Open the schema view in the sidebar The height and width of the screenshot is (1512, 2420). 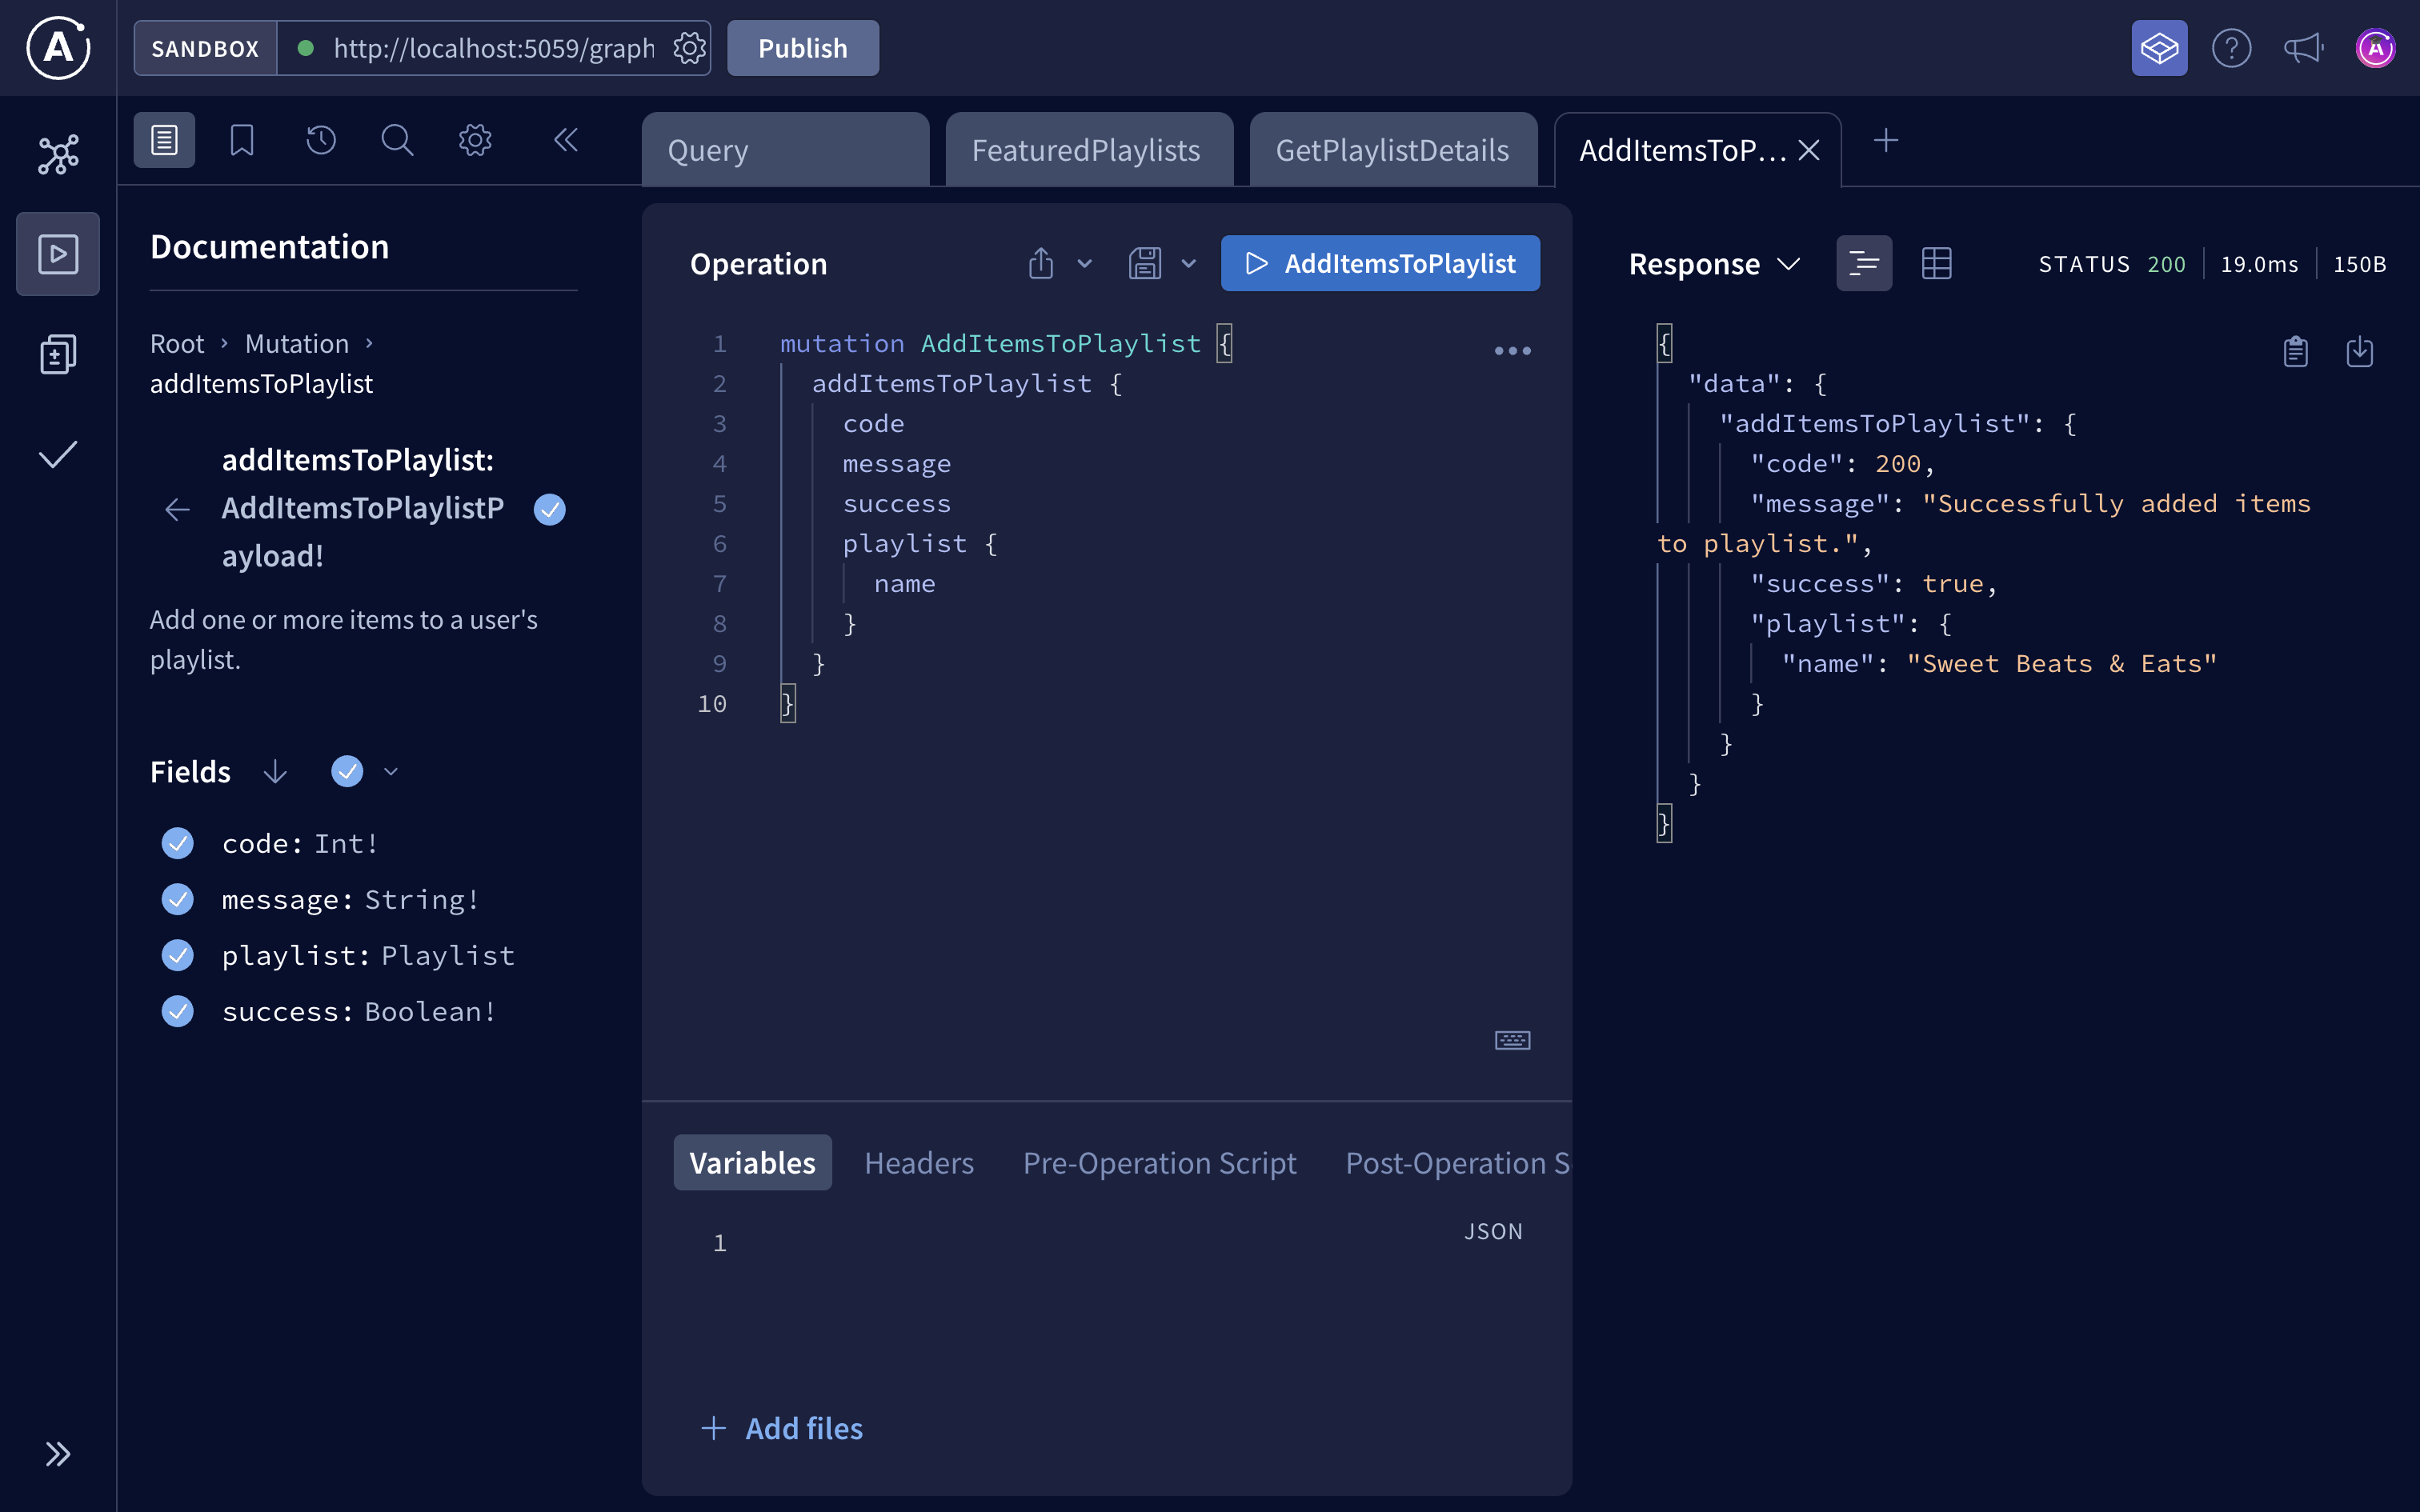pos(57,154)
